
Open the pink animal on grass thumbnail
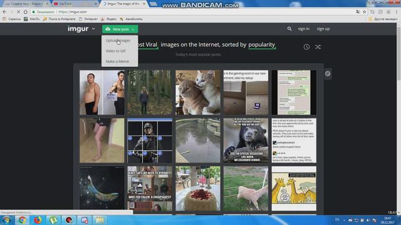[x=246, y=188]
